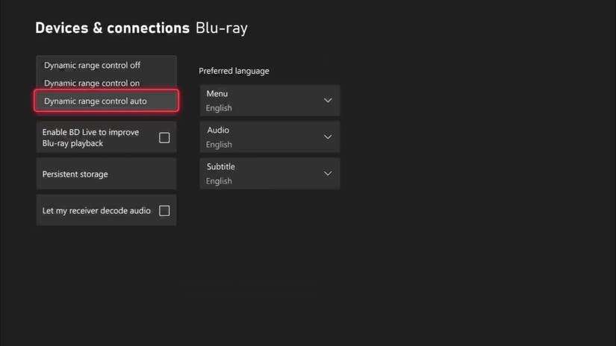Open the Audio language dropdown

[270, 137]
